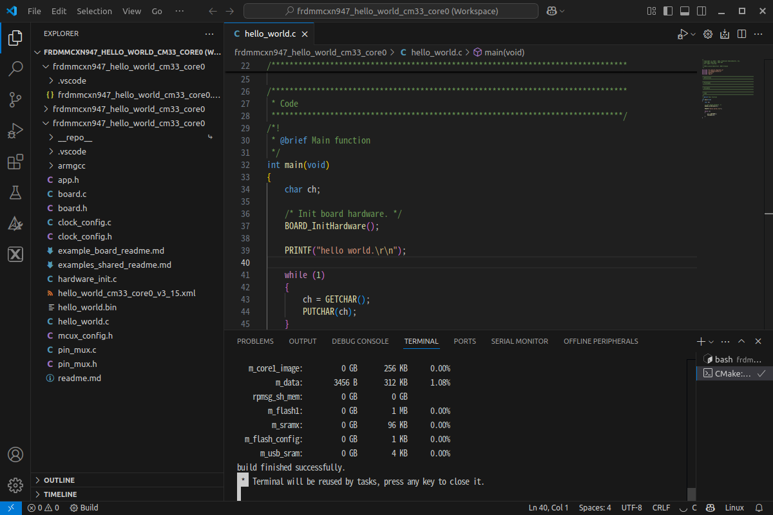
Task: Expand the OUTLINE section
Action: pyautogui.click(x=59, y=480)
